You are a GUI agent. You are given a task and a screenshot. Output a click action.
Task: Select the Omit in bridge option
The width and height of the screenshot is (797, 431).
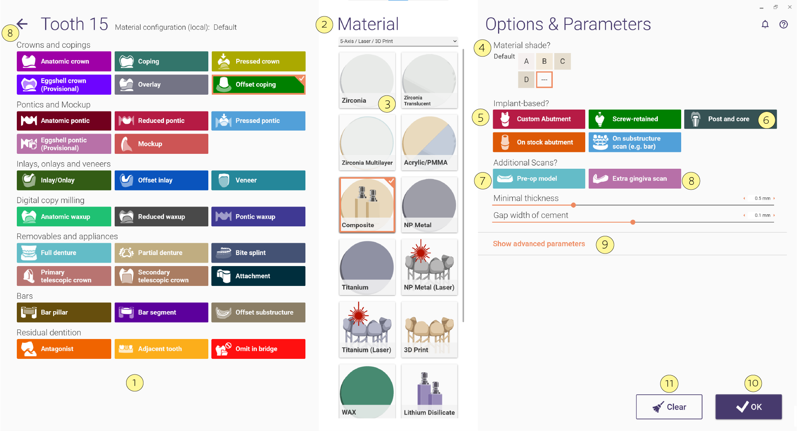(258, 349)
